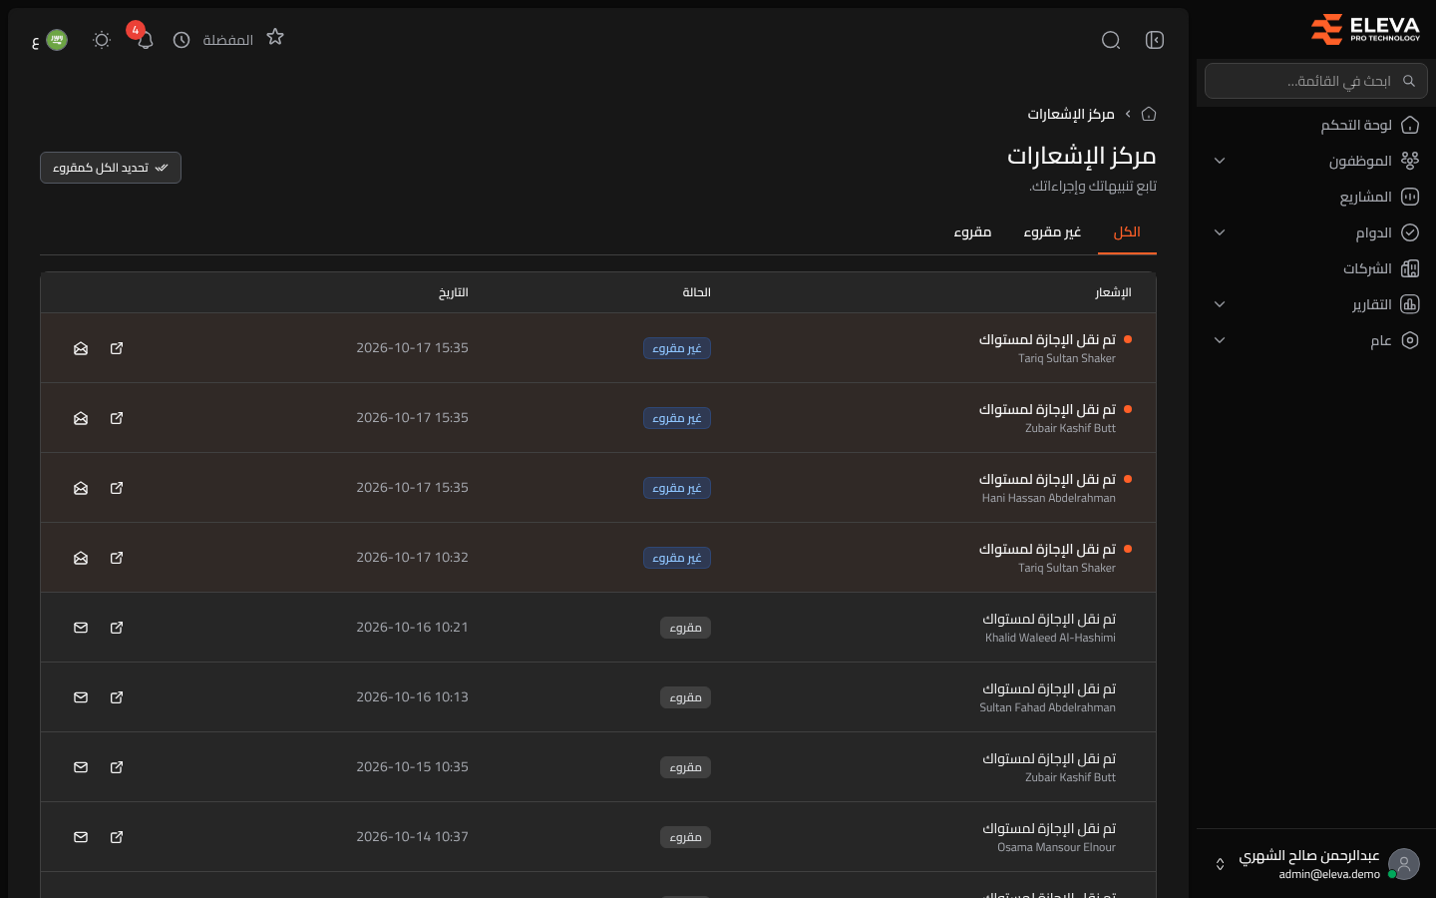This screenshot has height=898, width=1436.
Task: Toggle read state of Khalid Waleed Al-Hashimi notification
Action: coord(81,628)
